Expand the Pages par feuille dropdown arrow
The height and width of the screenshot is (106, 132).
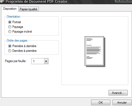click(x=46, y=61)
